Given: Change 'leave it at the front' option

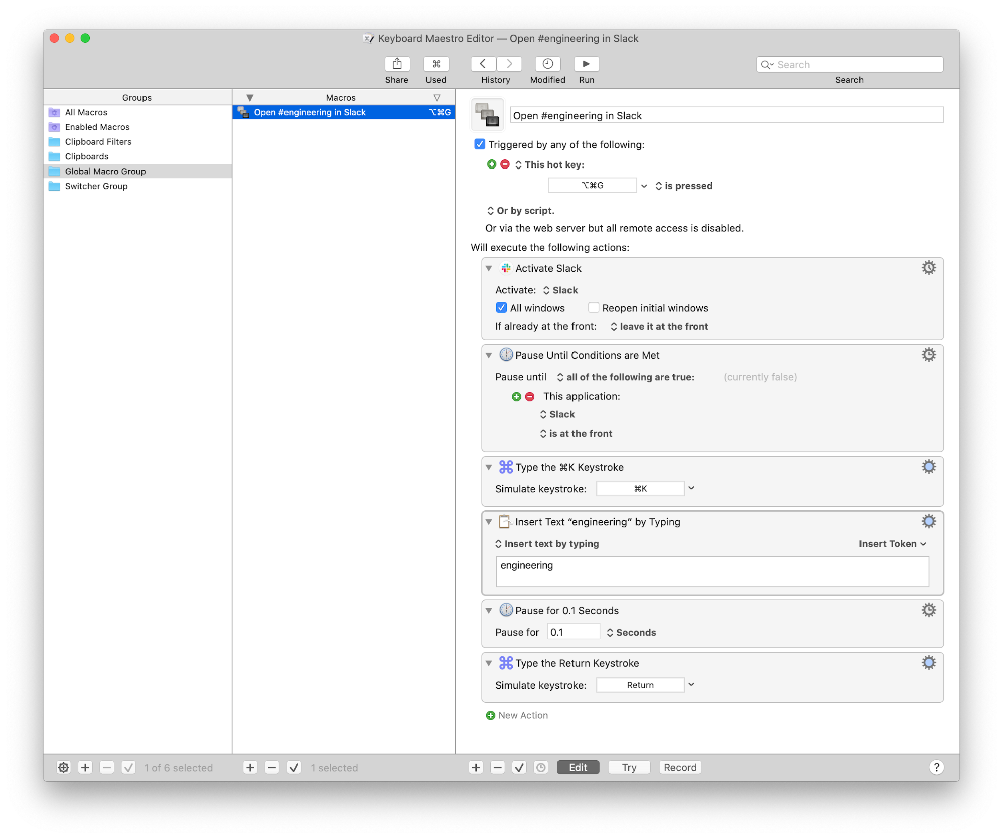Looking at the screenshot, I should (659, 326).
